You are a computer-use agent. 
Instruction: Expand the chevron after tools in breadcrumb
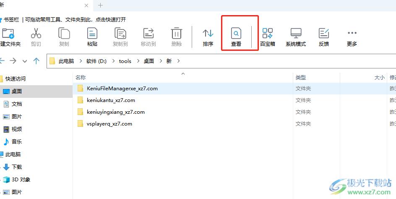(x=138, y=61)
